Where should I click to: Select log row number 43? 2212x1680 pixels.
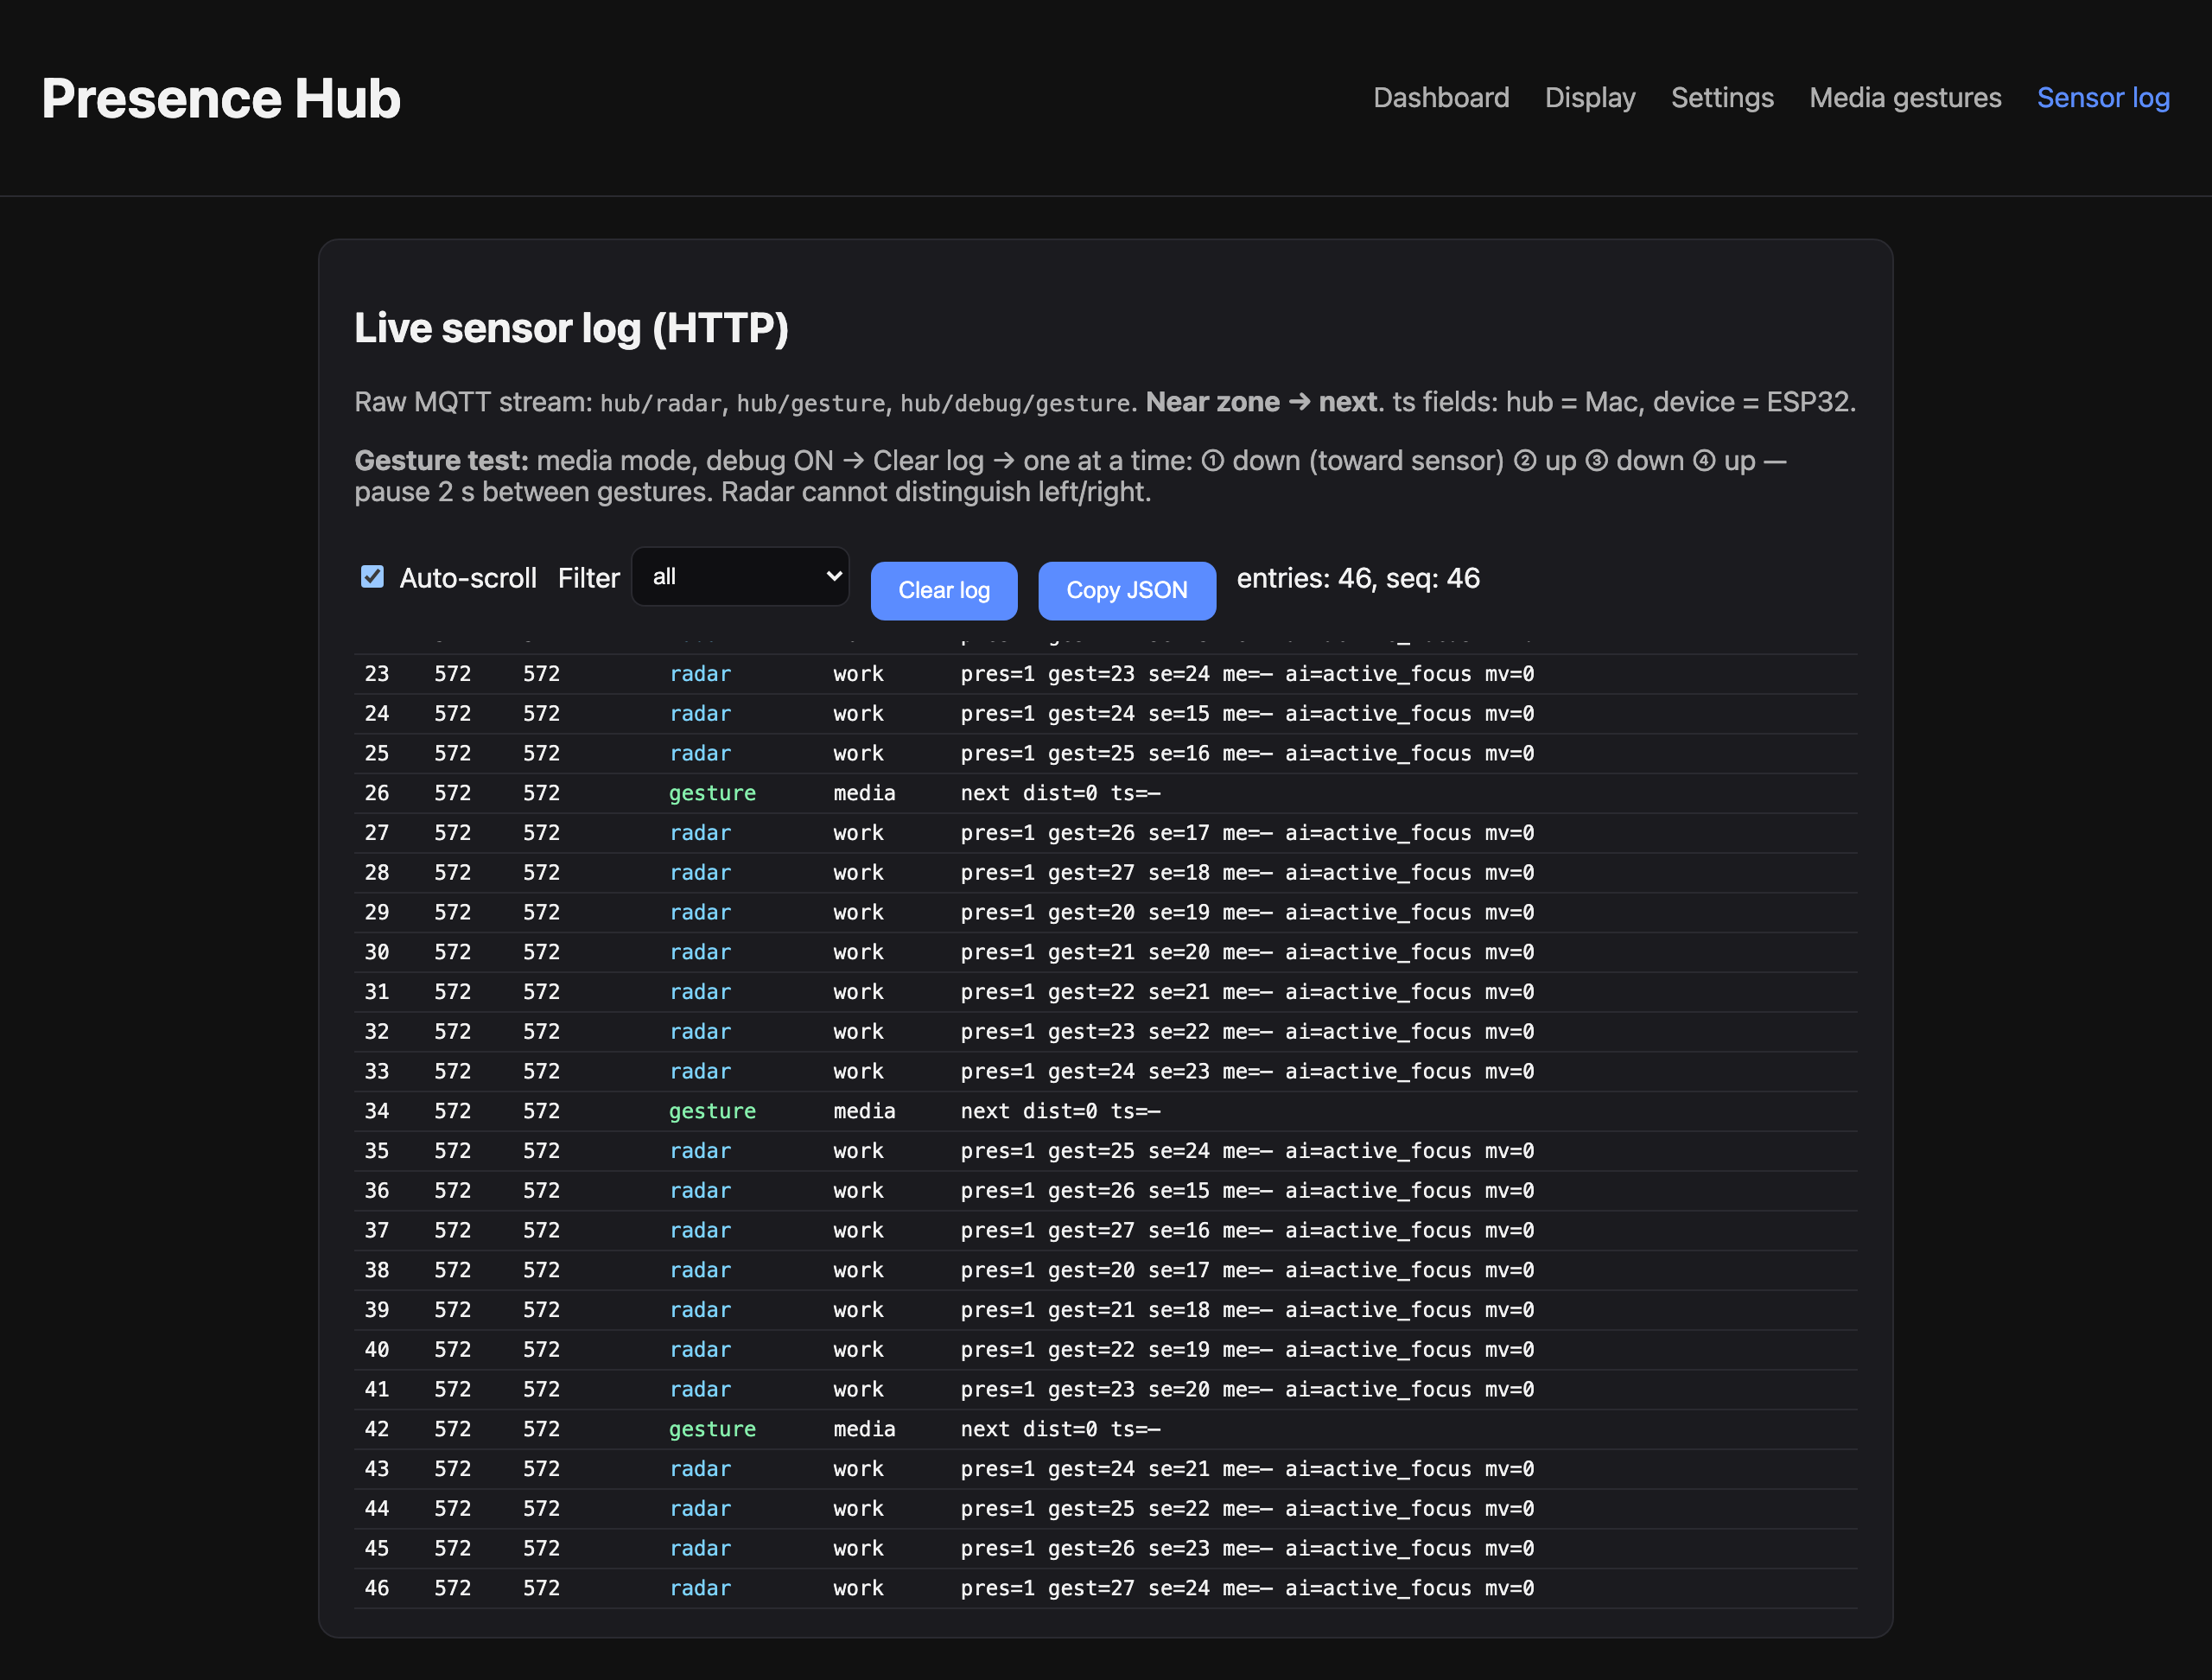(1106, 1469)
